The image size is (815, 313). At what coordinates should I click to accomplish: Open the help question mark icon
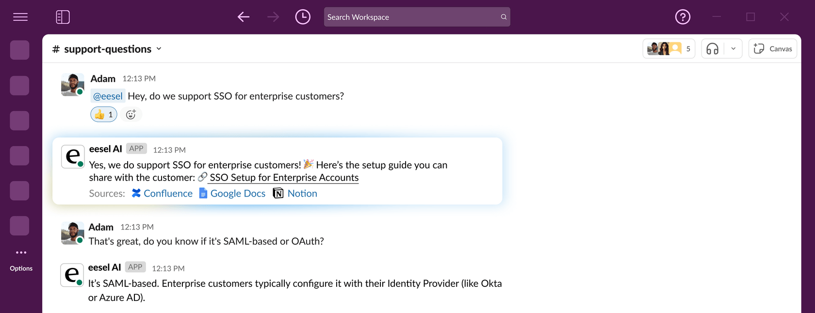[x=683, y=17]
